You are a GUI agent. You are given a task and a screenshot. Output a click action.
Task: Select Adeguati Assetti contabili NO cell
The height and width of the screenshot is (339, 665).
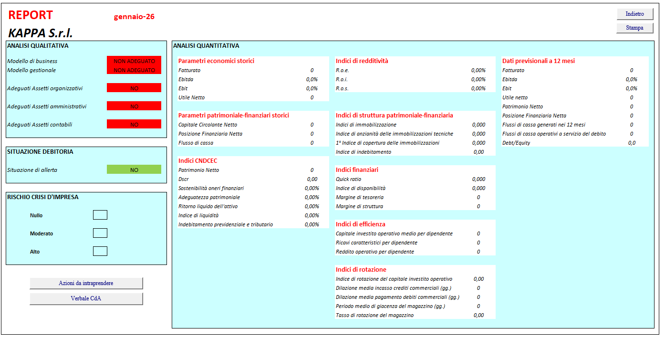pyautogui.click(x=134, y=124)
